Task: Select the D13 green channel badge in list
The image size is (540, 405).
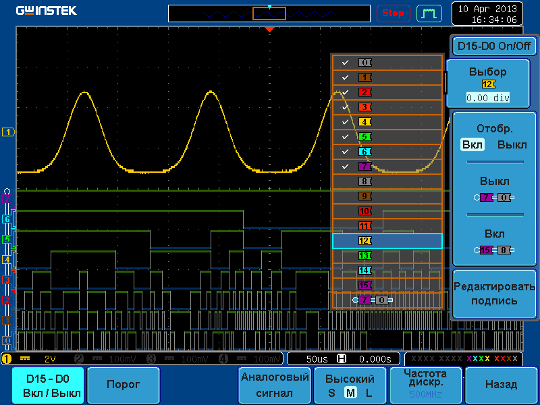Action: [364, 256]
